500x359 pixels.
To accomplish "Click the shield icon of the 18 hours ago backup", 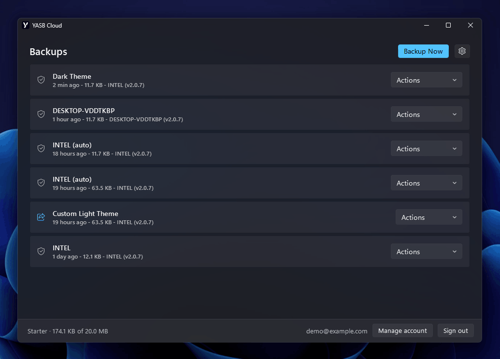I will pos(41,148).
